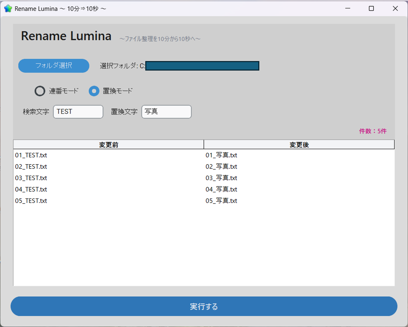Click the 変更後 column header
The image size is (408, 327).
click(299, 145)
